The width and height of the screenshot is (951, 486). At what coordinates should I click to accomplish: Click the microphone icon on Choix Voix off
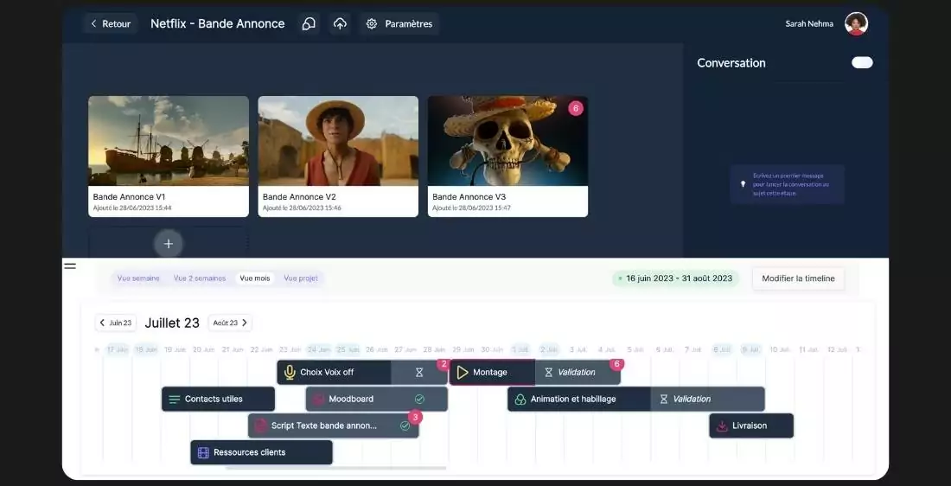click(290, 373)
